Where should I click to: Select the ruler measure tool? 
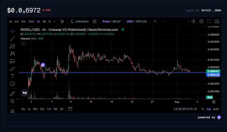tap(12, 94)
